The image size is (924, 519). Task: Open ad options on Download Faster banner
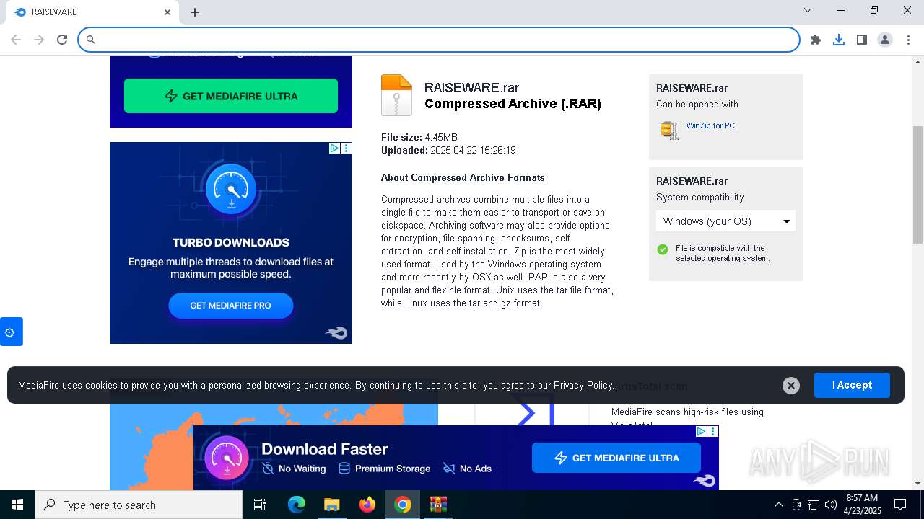coord(713,431)
